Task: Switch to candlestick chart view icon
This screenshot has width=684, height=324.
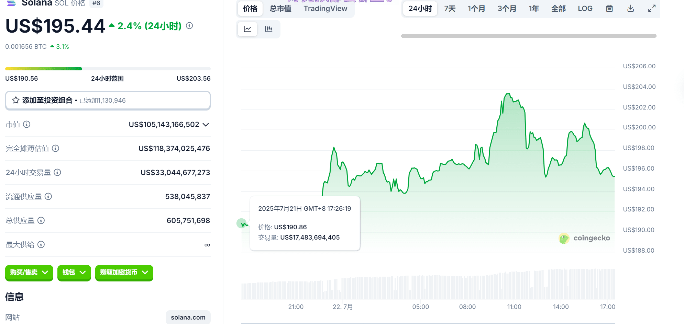Action: (269, 29)
